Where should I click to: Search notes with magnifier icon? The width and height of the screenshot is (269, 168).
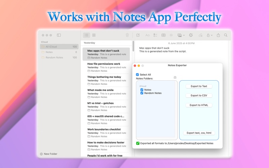point(226,35)
